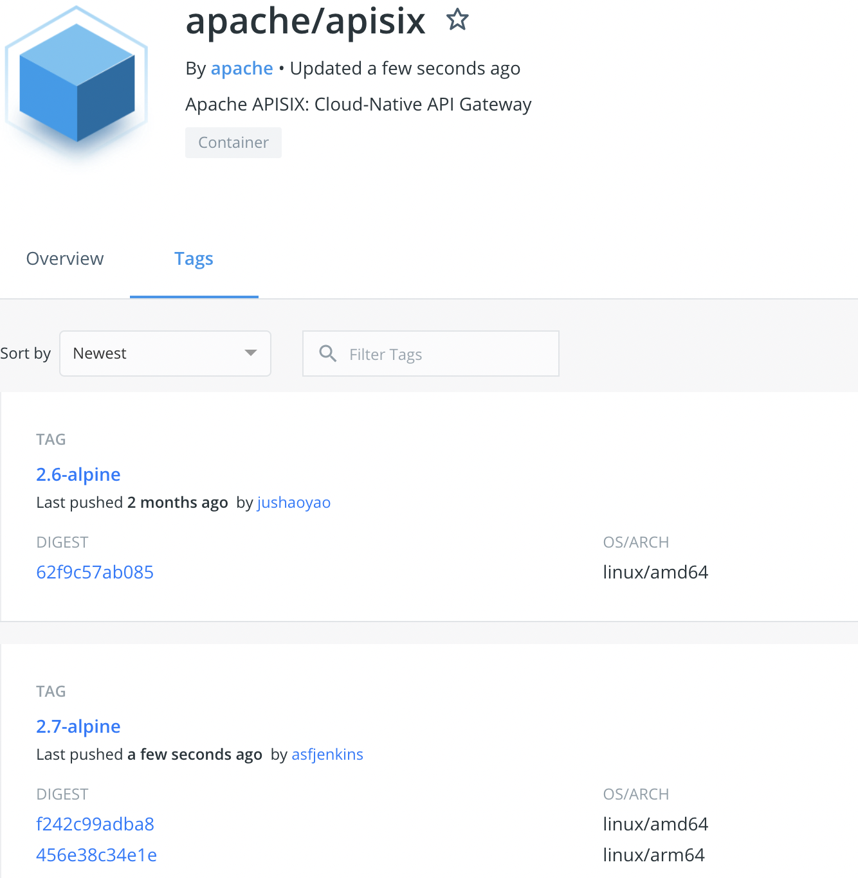Click 'Updated a few seconds ago' text
The image size is (858, 878).
[405, 68]
